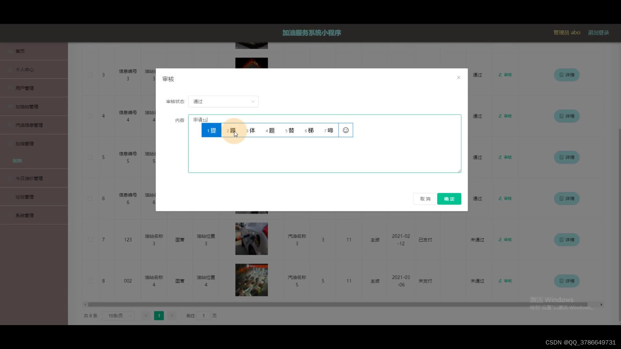Viewport: 621px width, 349px height.
Task: Click the 已支付 cell in row 7
Action: [425, 240]
